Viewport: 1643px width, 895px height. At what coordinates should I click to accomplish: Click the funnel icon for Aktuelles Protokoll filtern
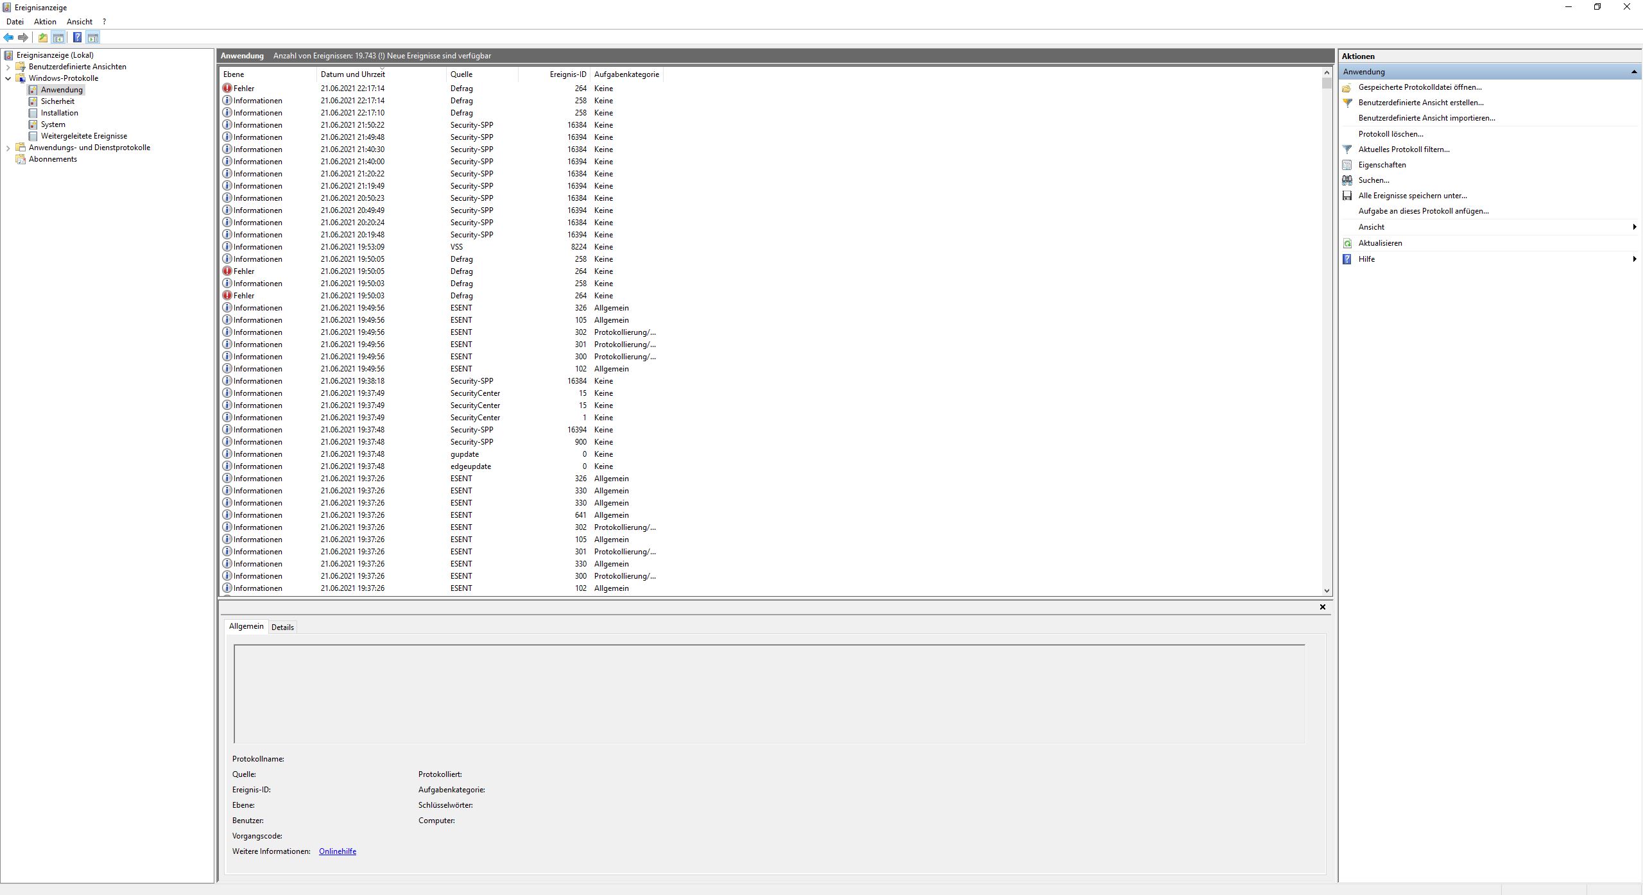click(1347, 149)
